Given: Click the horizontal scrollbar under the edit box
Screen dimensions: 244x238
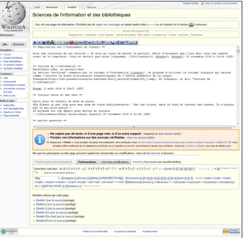Looking at the screenshot, I should point(134,127).
